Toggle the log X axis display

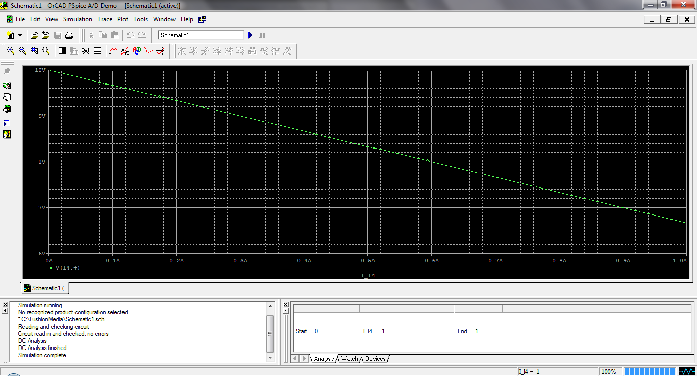[62, 50]
